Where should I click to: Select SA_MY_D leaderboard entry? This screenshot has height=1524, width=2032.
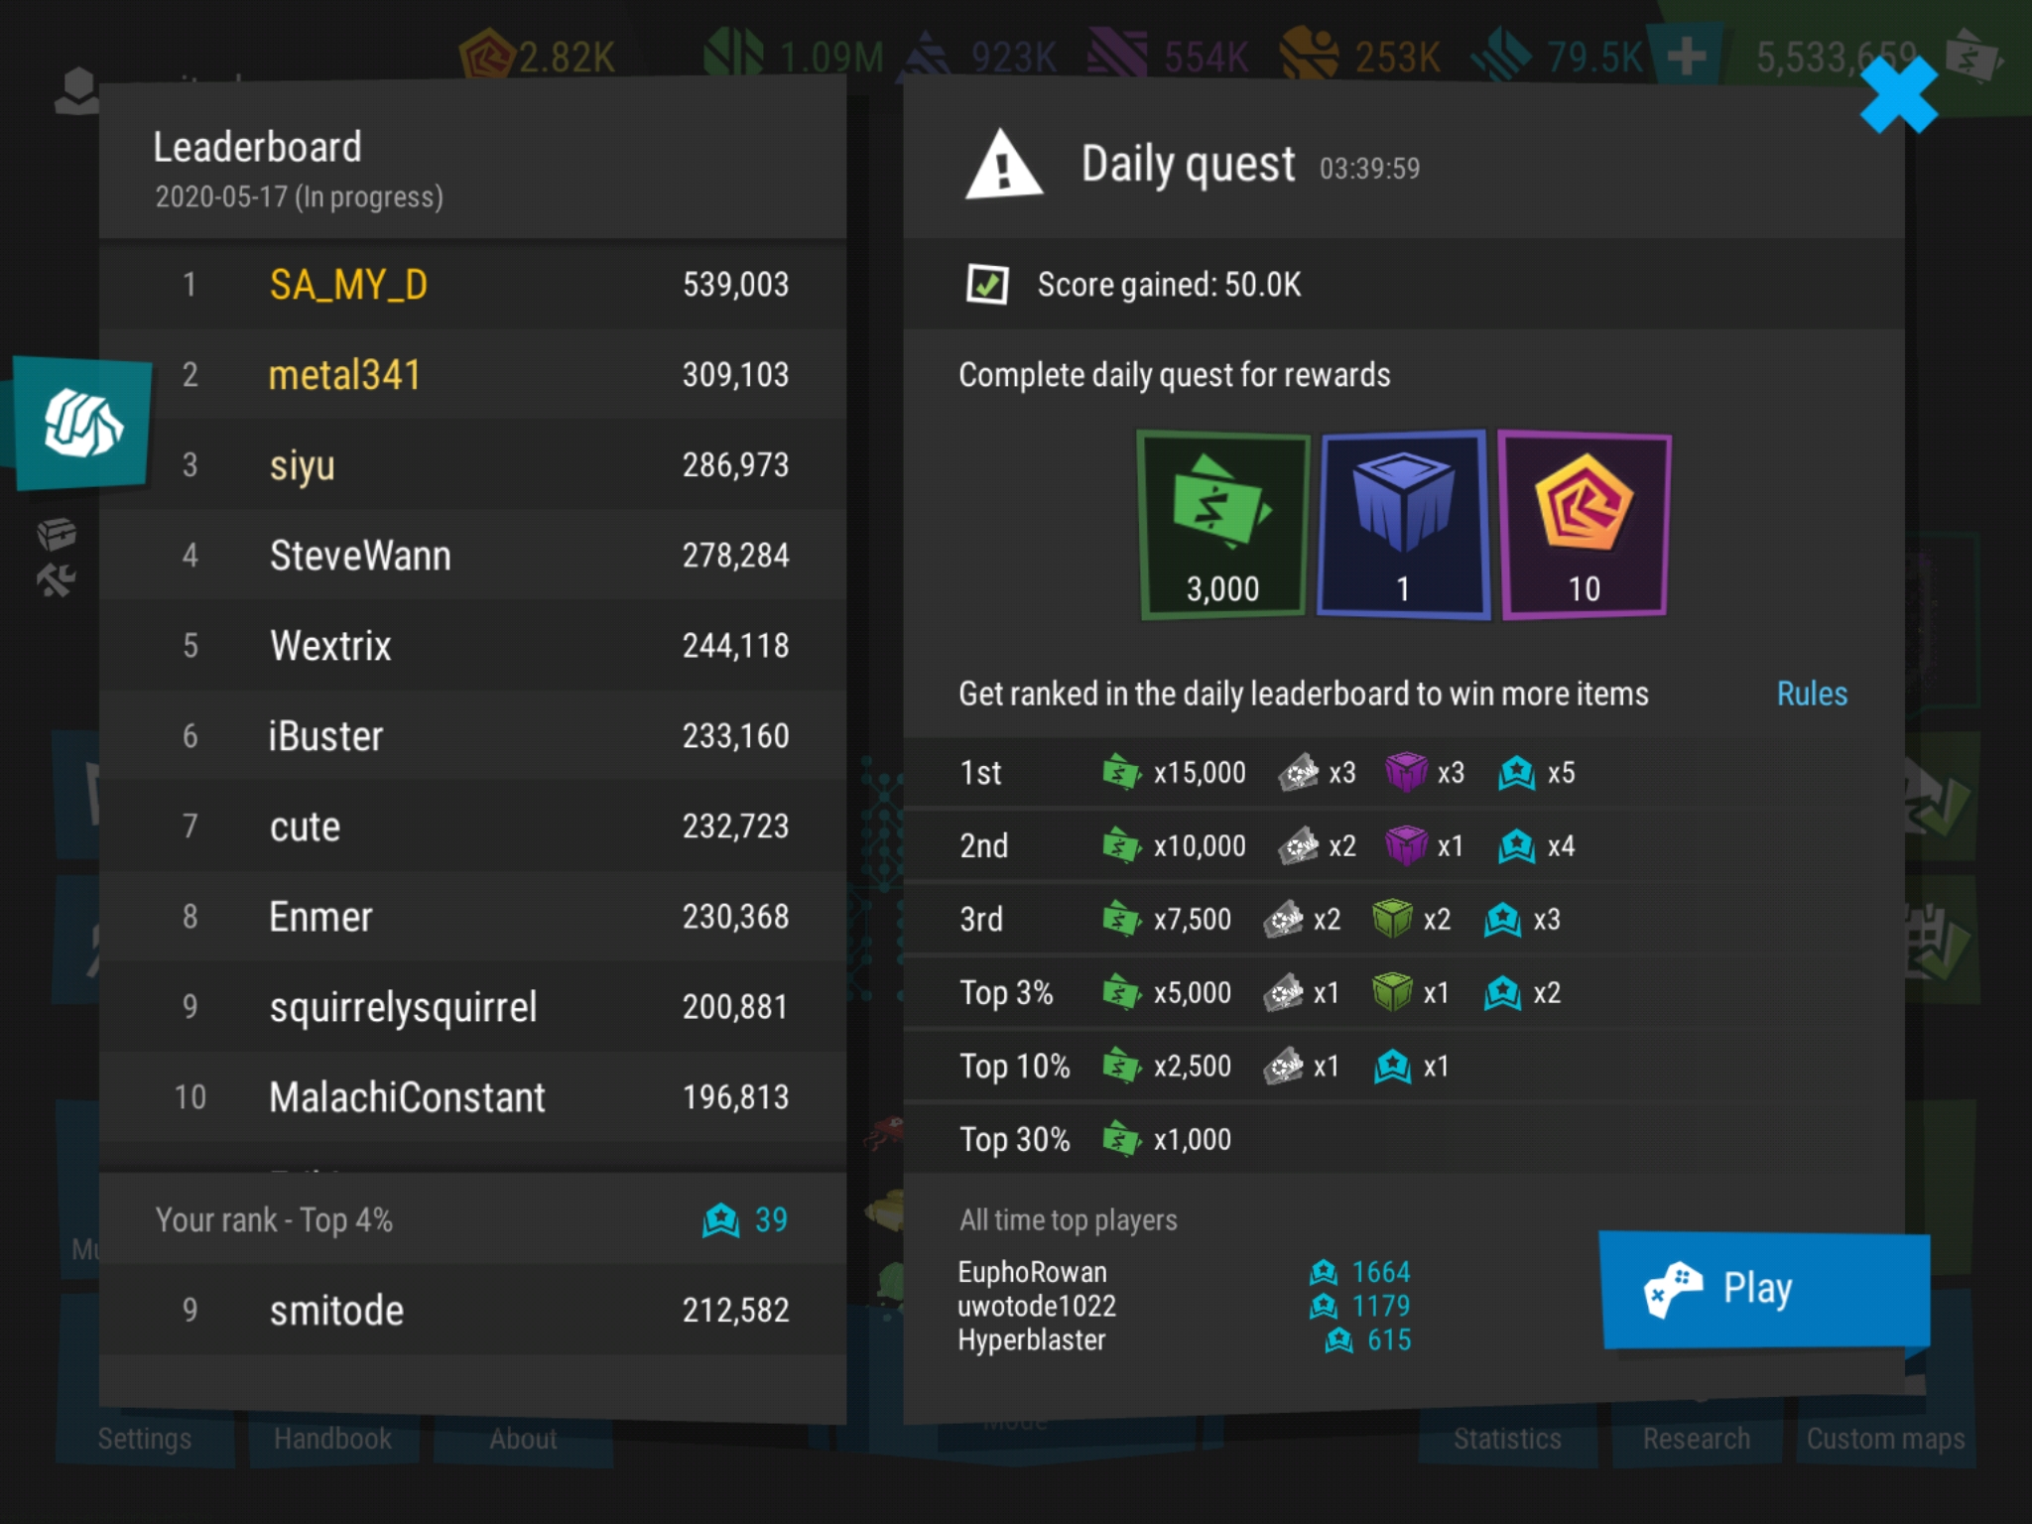coord(472,285)
